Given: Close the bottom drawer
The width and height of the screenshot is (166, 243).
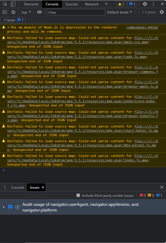Looking at the screenshot, I should [162, 187].
